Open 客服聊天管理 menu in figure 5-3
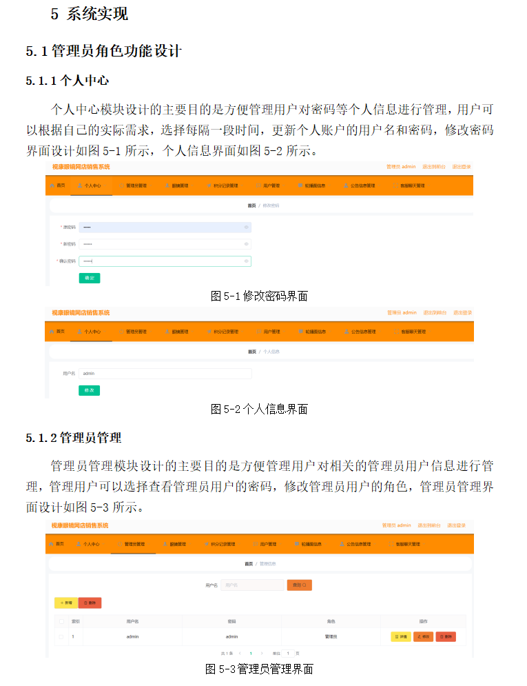Image resolution: width=527 pixels, height=686 pixels. (x=405, y=544)
